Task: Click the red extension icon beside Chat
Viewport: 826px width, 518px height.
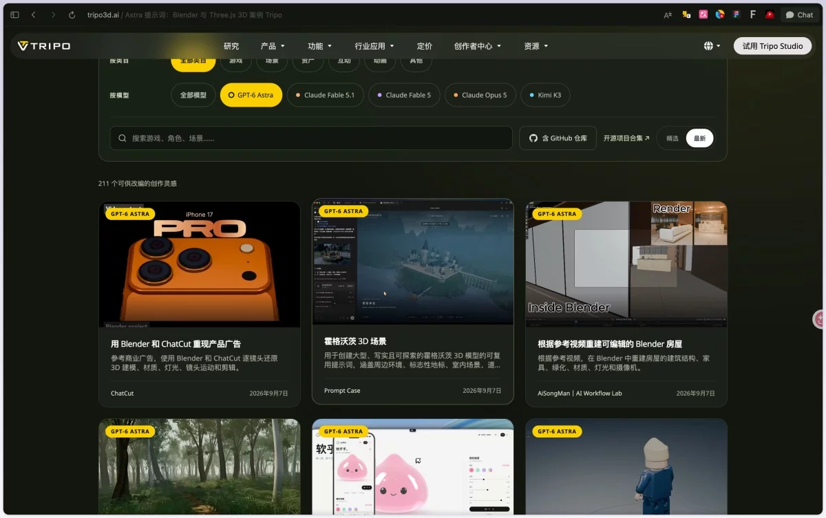Action: click(x=770, y=14)
